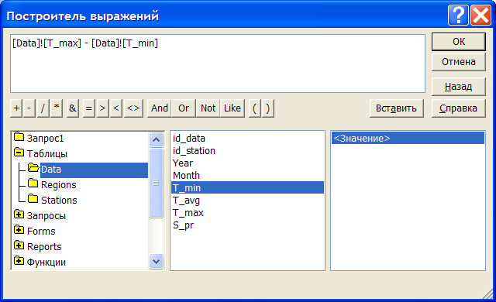Click inside the expression text box
The height and width of the screenshot is (302, 496).
click(x=217, y=63)
